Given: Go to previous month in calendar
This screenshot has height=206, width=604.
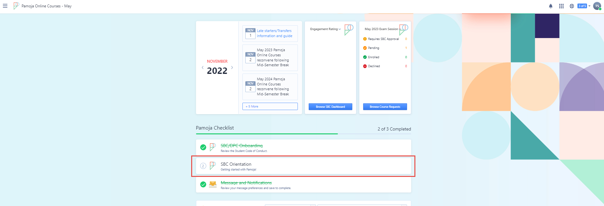Looking at the screenshot, I should (202, 67).
